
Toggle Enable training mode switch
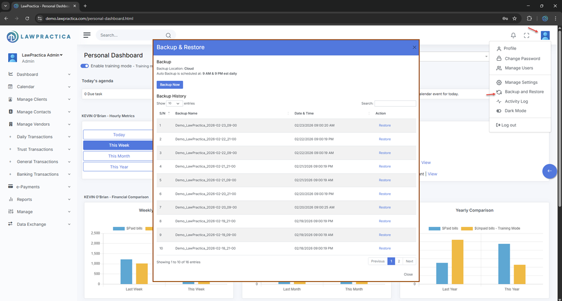point(85,66)
